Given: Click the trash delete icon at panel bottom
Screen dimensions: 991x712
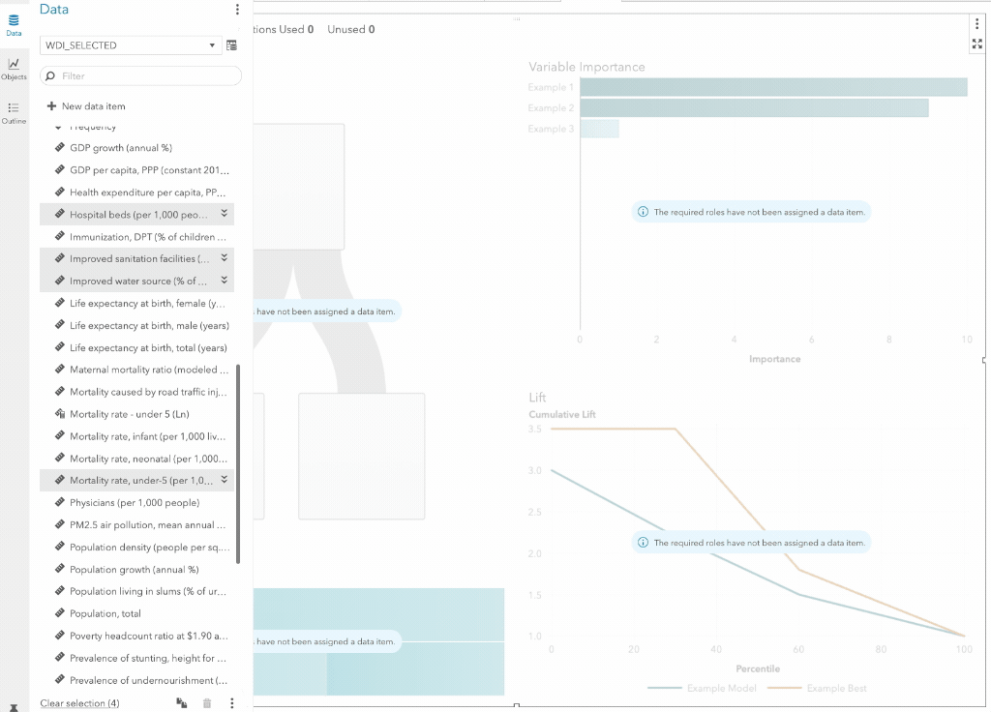Looking at the screenshot, I should tap(206, 703).
